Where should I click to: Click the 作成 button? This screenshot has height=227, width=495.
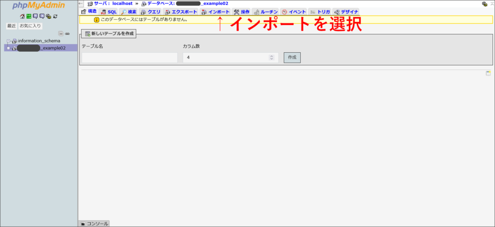point(292,58)
